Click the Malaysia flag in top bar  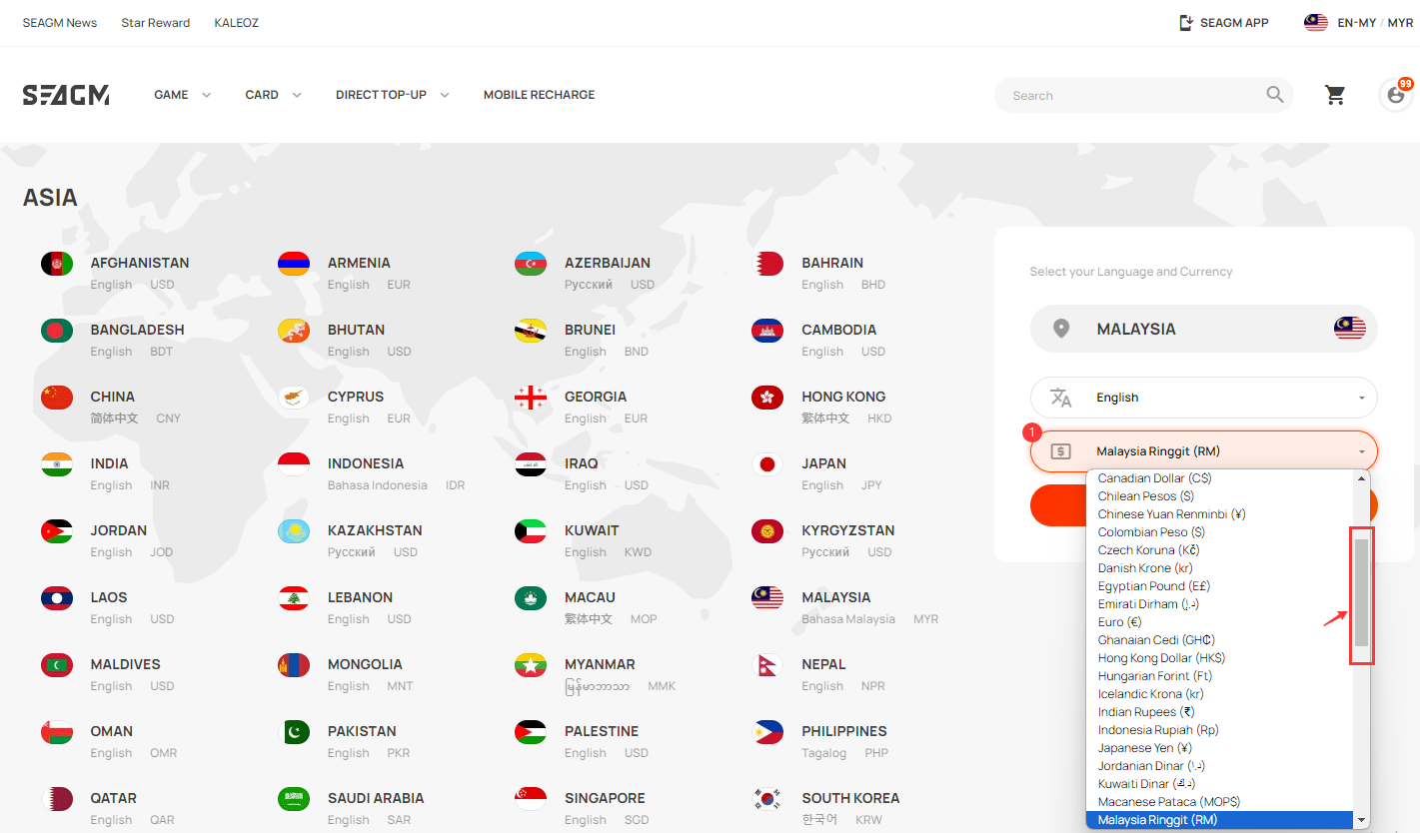[x=1316, y=23]
